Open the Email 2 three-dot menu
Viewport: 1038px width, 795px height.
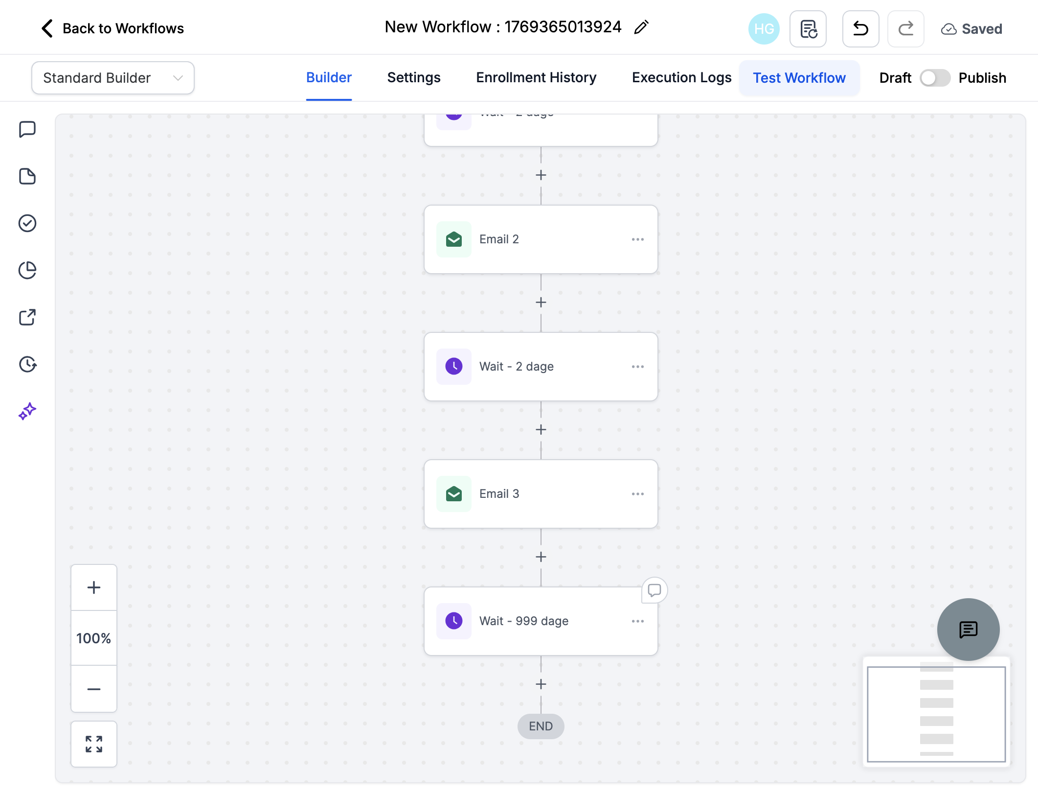click(x=637, y=239)
